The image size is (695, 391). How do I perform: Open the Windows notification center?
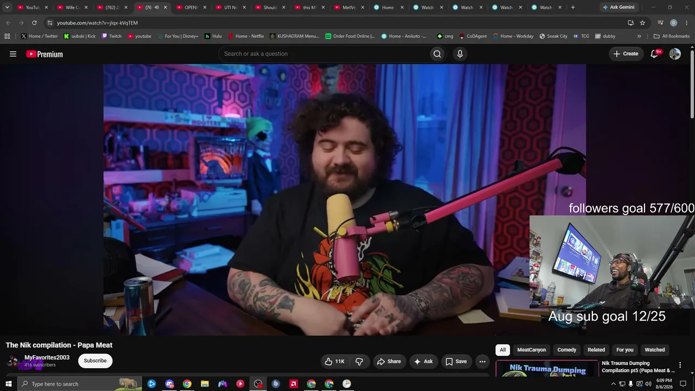point(684,384)
